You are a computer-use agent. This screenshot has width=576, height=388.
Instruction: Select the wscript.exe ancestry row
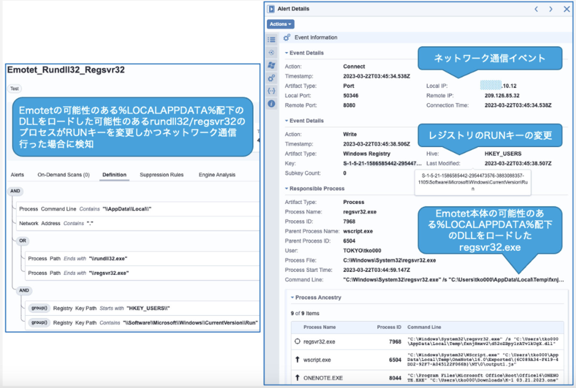click(x=427, y=360)
